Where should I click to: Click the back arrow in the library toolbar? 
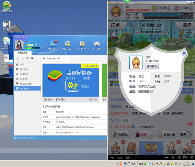[x=18, y=58]
